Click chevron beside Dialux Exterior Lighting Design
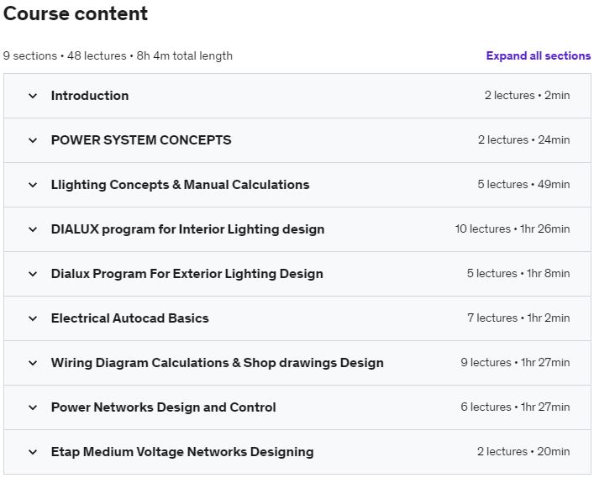 pos(33,274)
